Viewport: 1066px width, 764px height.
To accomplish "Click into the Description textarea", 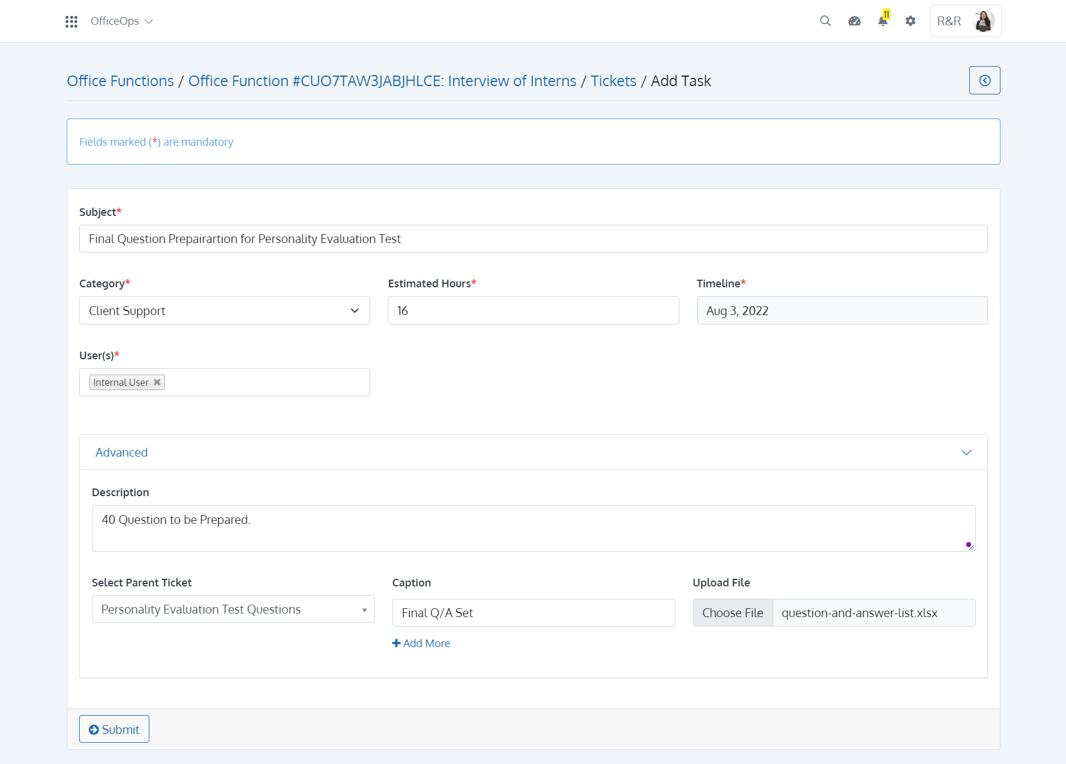I will pyautogui.click(x=533, y=528).
